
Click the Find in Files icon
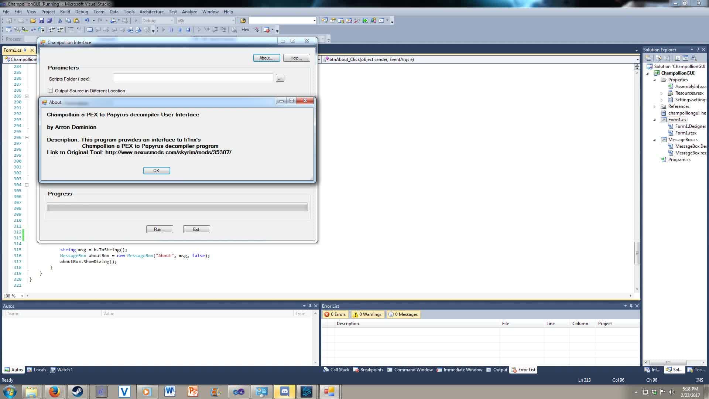coord(243,21)
